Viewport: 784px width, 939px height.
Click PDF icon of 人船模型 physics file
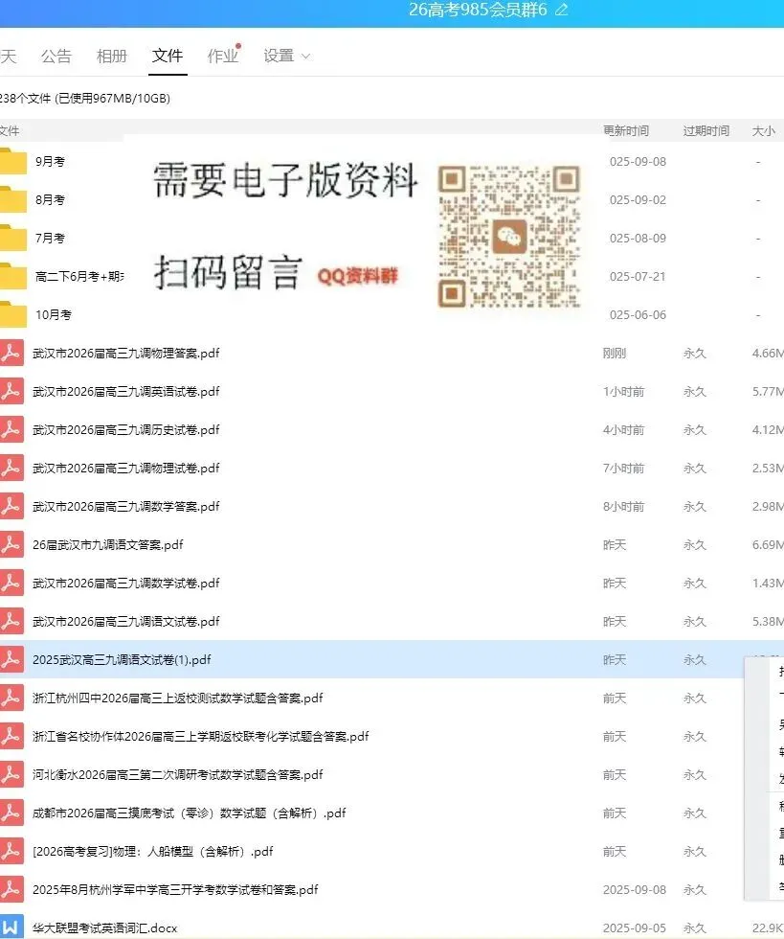pos(11,851)
